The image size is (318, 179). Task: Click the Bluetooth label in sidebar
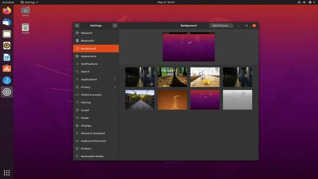coord(87,41)
